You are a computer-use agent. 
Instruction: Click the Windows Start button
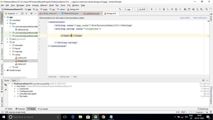click(4, 117)
